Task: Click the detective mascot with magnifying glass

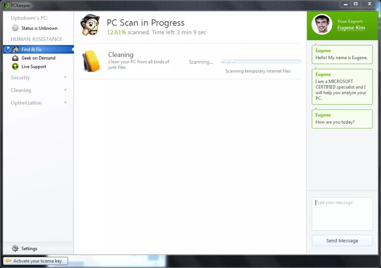Action: (90, 25)
